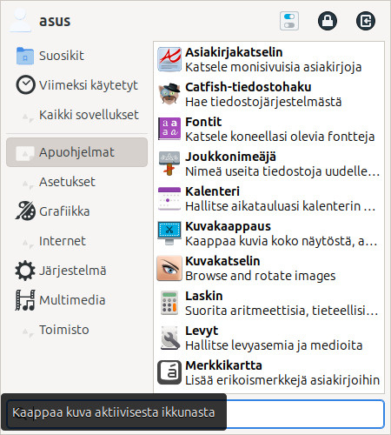Click the Joukkonimeäjä title text
391x435 pixels.
[x=231, y=157]
